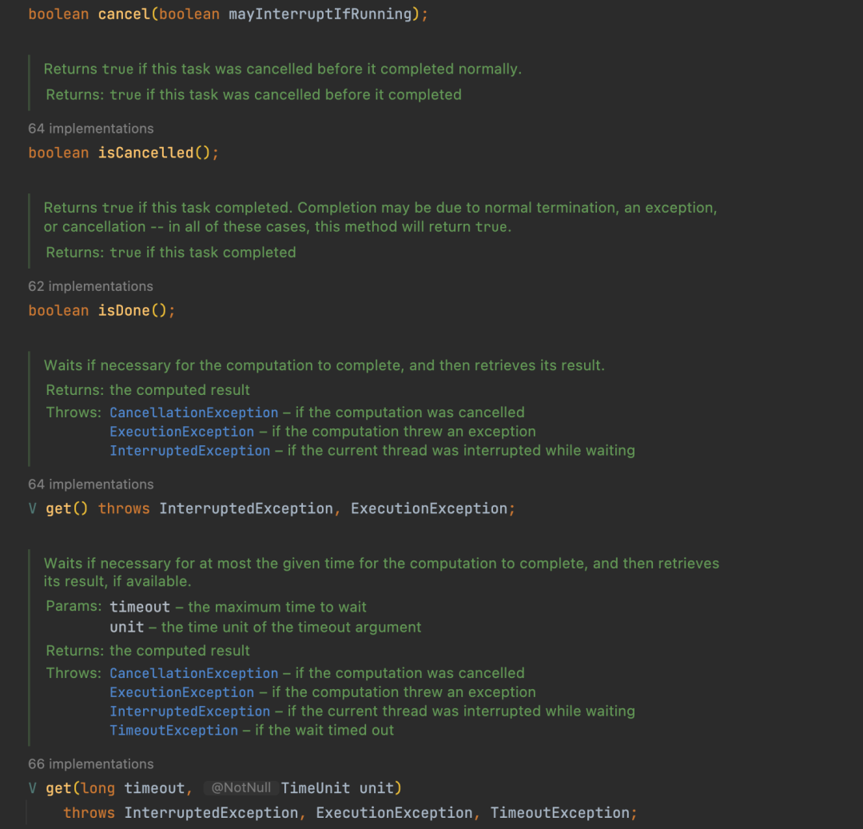Click the timeout parameter name in Params doc

point(141,607)
